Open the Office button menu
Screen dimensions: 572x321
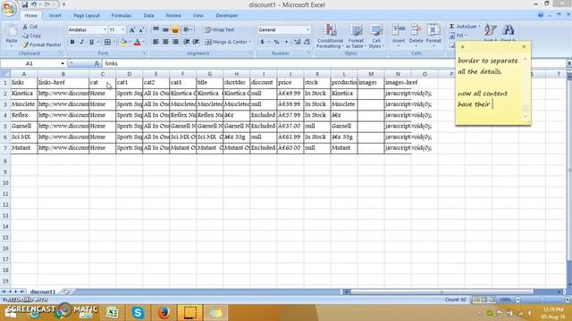click(x=9, y=8)
